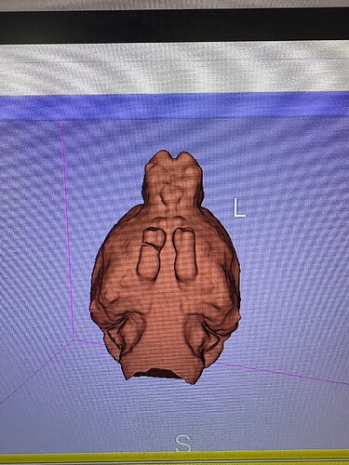The height and width of the screenshot is (465, 349).
Task: Click the black title bar at top
Action: (x=174, y=26)
